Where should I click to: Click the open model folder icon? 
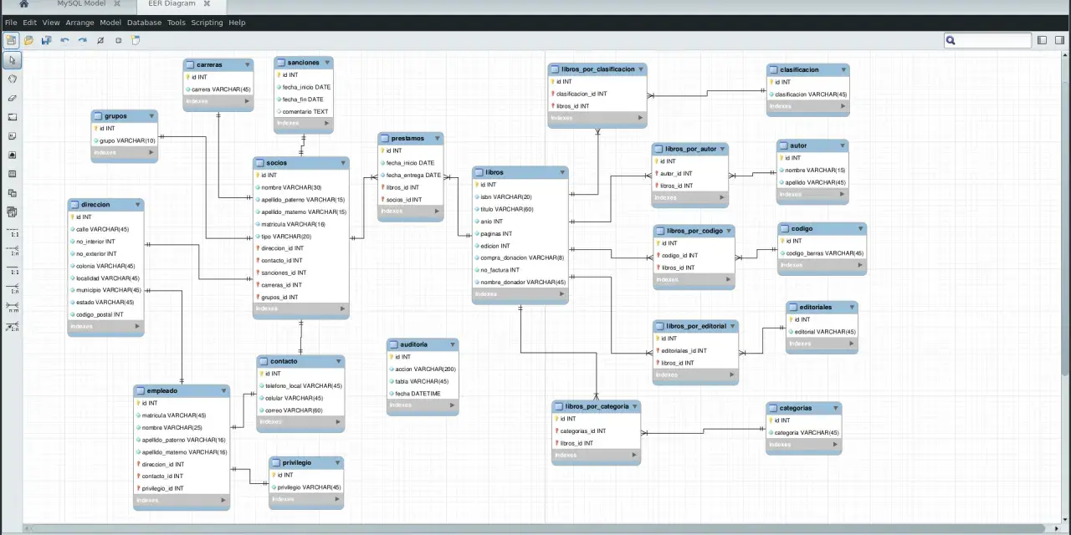tap(28, 40)
